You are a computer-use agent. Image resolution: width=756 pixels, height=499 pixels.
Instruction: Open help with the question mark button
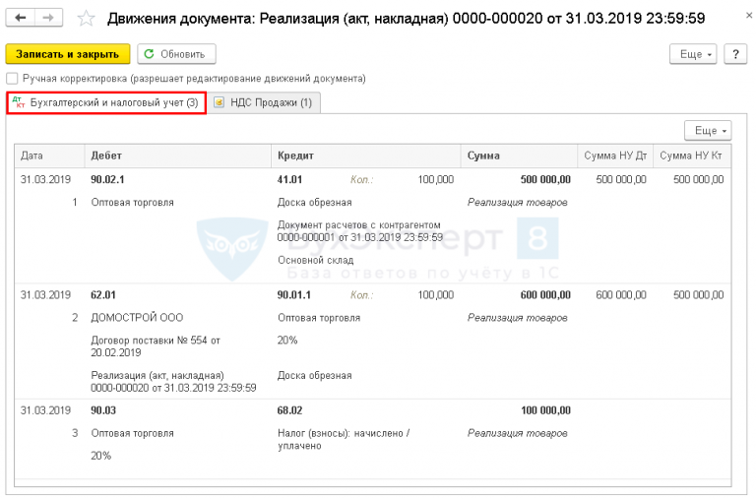pyautogui.click(x=735, y=54)
